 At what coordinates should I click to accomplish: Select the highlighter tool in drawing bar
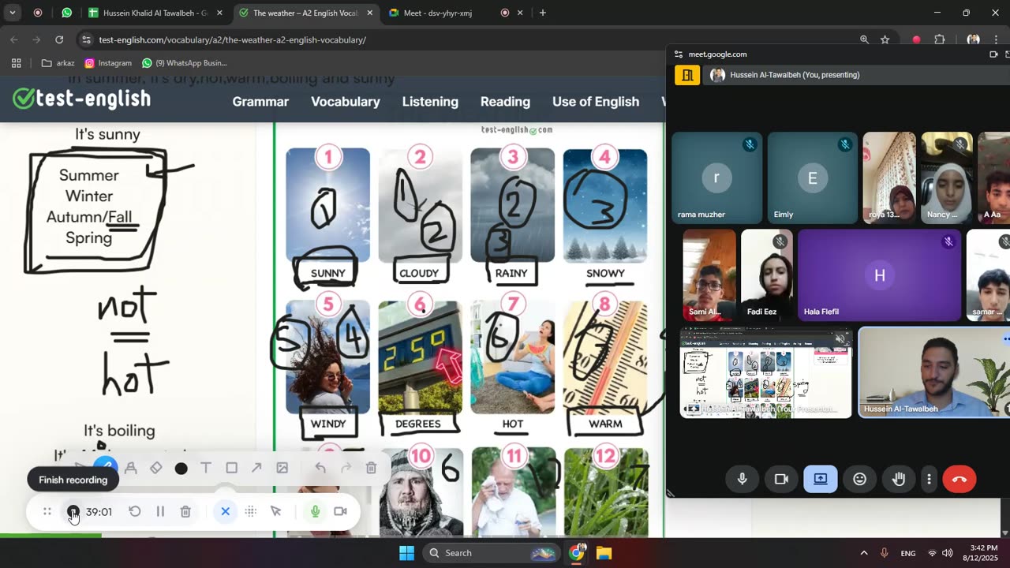(131, 468)
